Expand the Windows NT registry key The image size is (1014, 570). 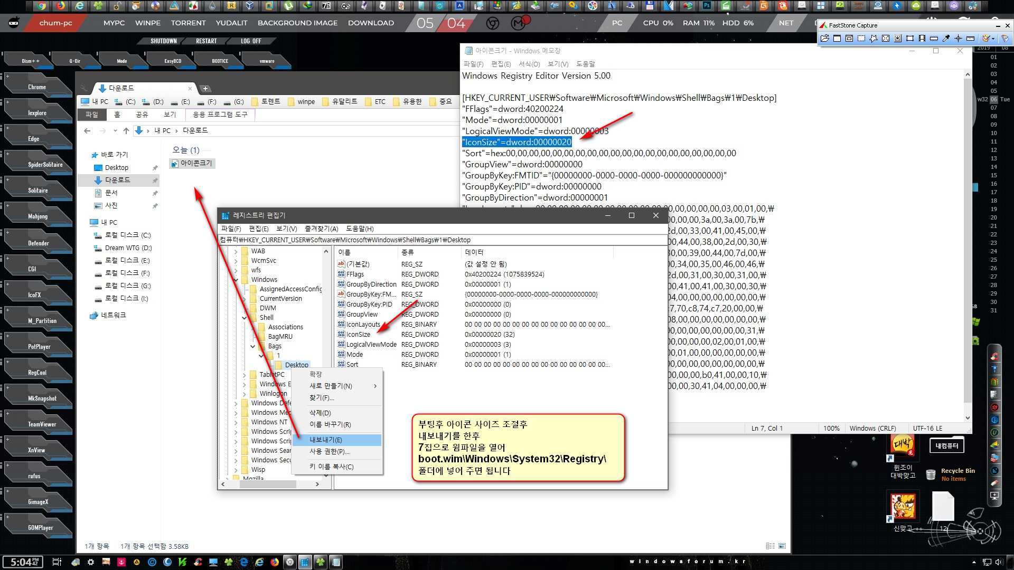coord(236,423)
